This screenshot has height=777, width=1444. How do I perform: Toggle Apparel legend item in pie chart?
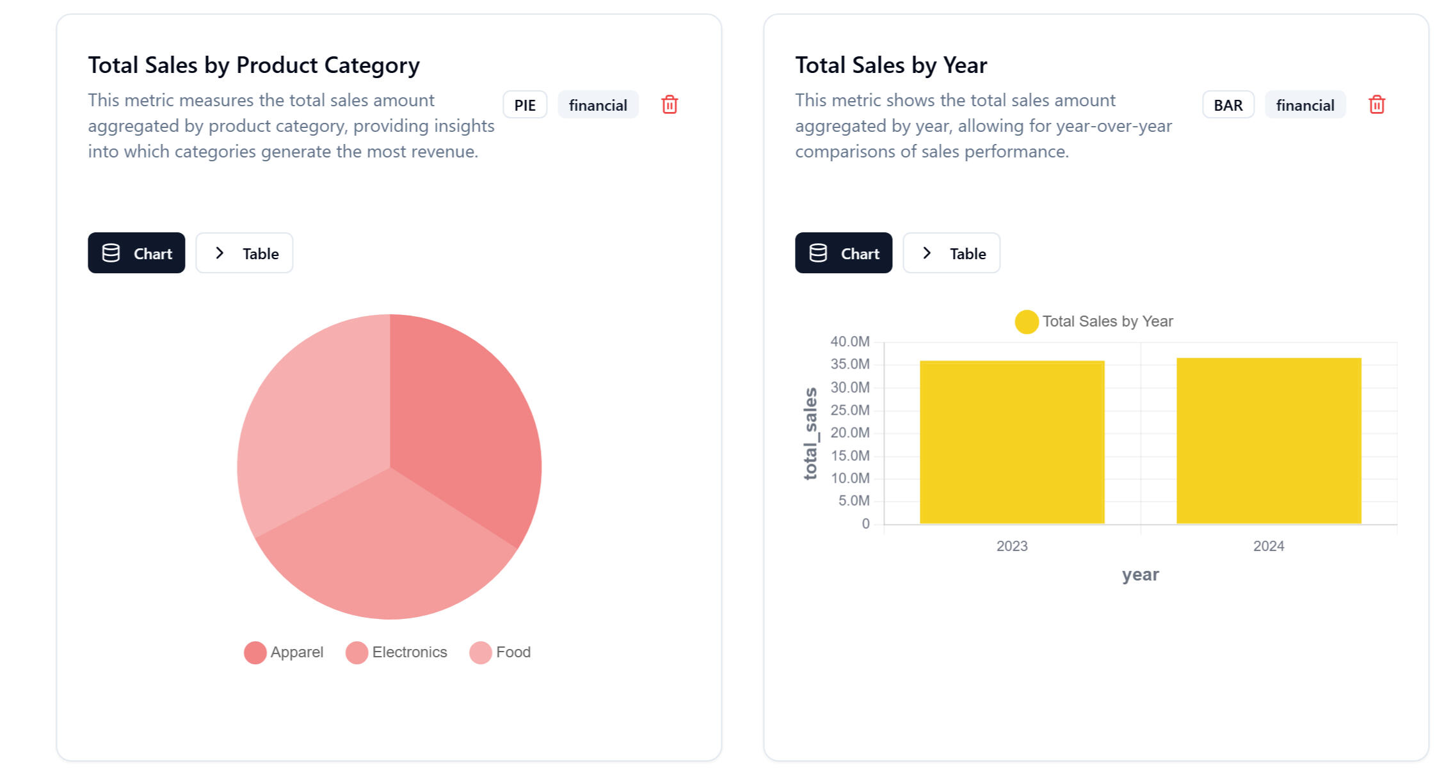click(x=284, y=652)
